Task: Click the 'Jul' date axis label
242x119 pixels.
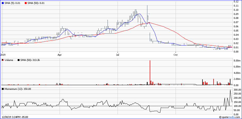Action: pos(118,55)
